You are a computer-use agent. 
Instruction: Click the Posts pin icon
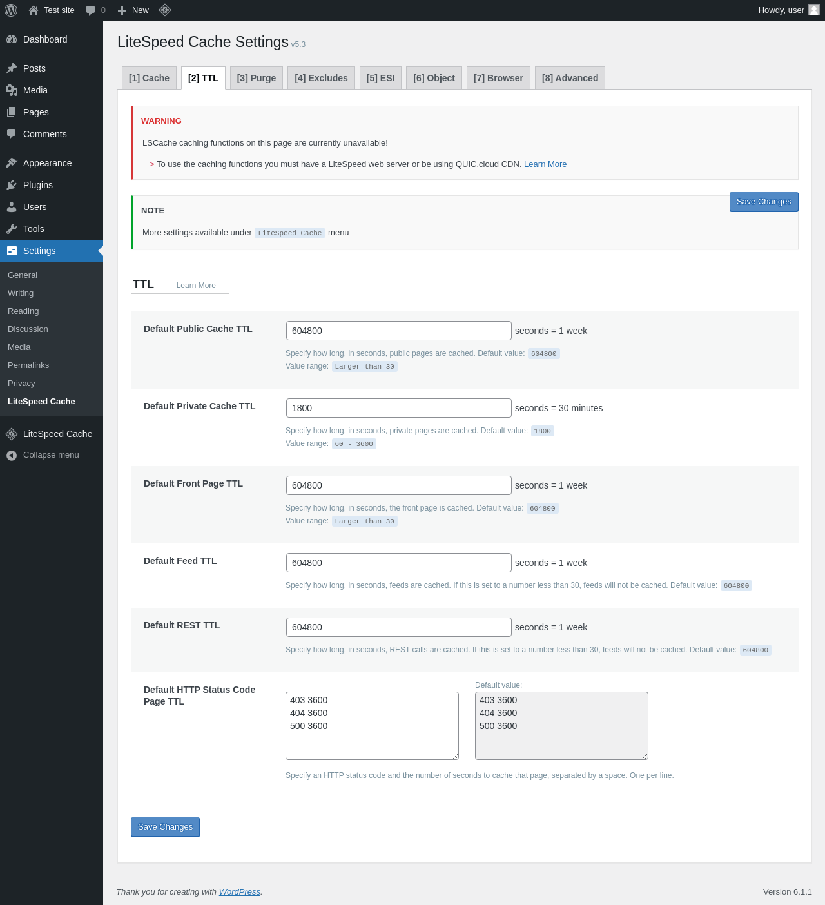point(12,68)
